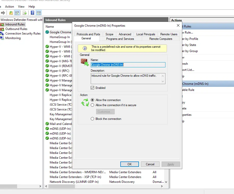
Task: Click Disable Rule in Actions pane
Action: 188,90
